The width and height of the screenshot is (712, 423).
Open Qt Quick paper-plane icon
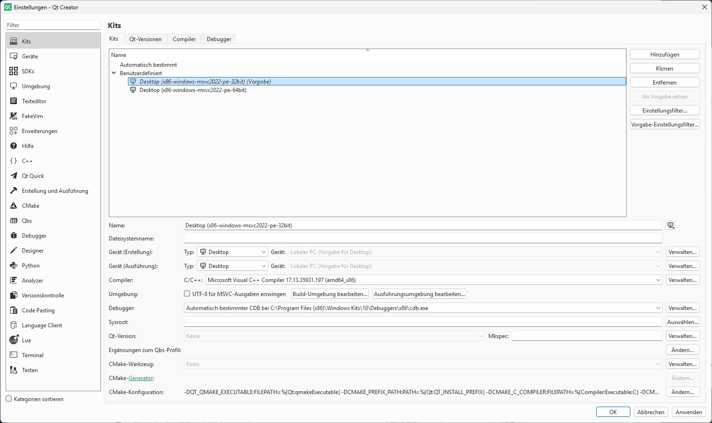[x=14, y=176]
